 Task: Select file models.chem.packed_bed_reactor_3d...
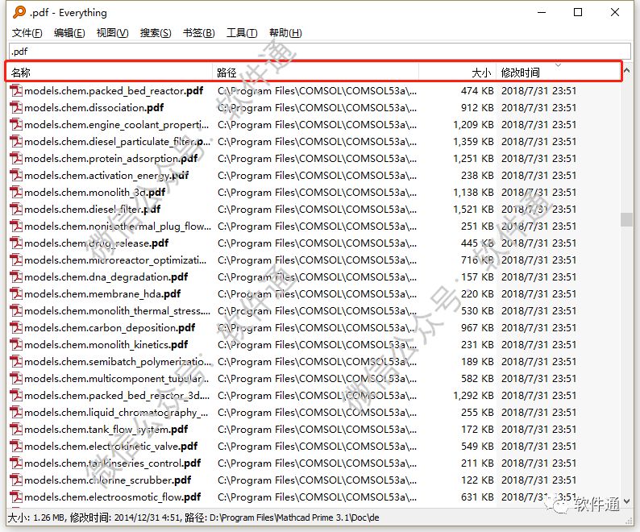click(117, 395)
